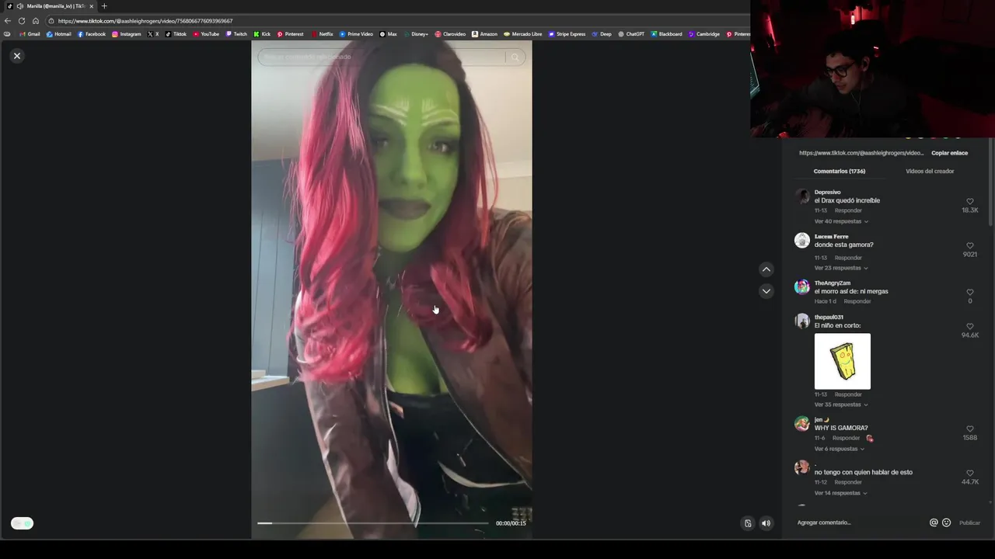Viewport: 995px width, 559px height.
Task: Open the Blackboard bookmark
Action: click(x=666, y=34)
